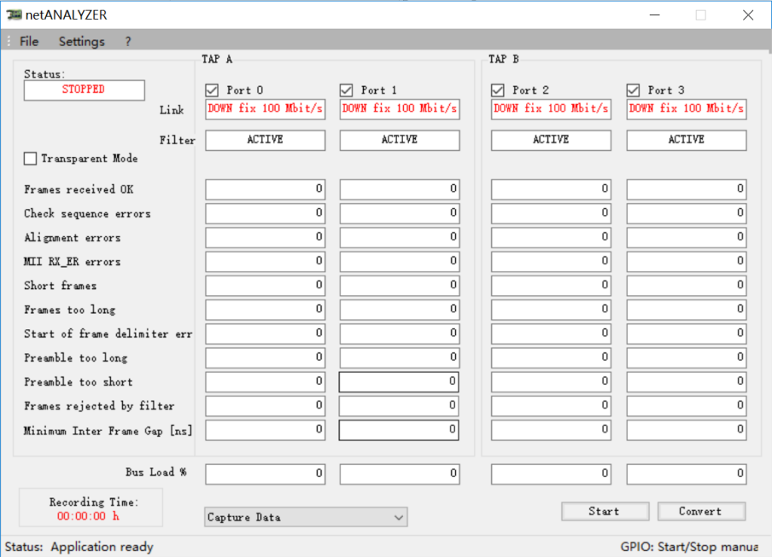Select Port 2 Bus Load % field

[x=551, y=474]
